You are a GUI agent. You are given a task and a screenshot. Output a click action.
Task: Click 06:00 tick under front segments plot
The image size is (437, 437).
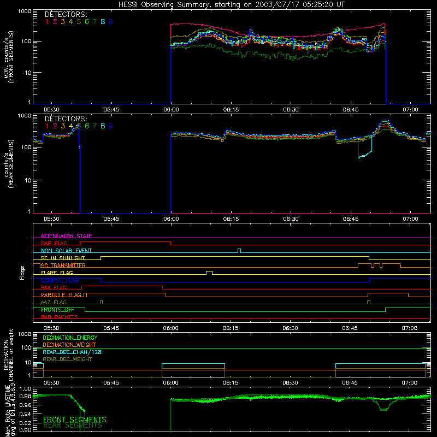point(171,110)
